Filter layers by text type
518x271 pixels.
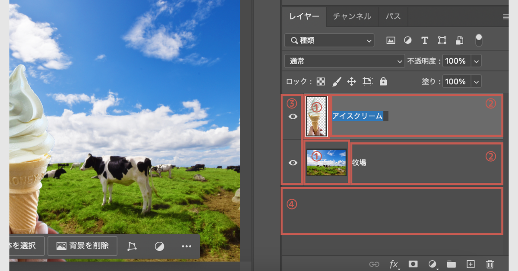425,40
